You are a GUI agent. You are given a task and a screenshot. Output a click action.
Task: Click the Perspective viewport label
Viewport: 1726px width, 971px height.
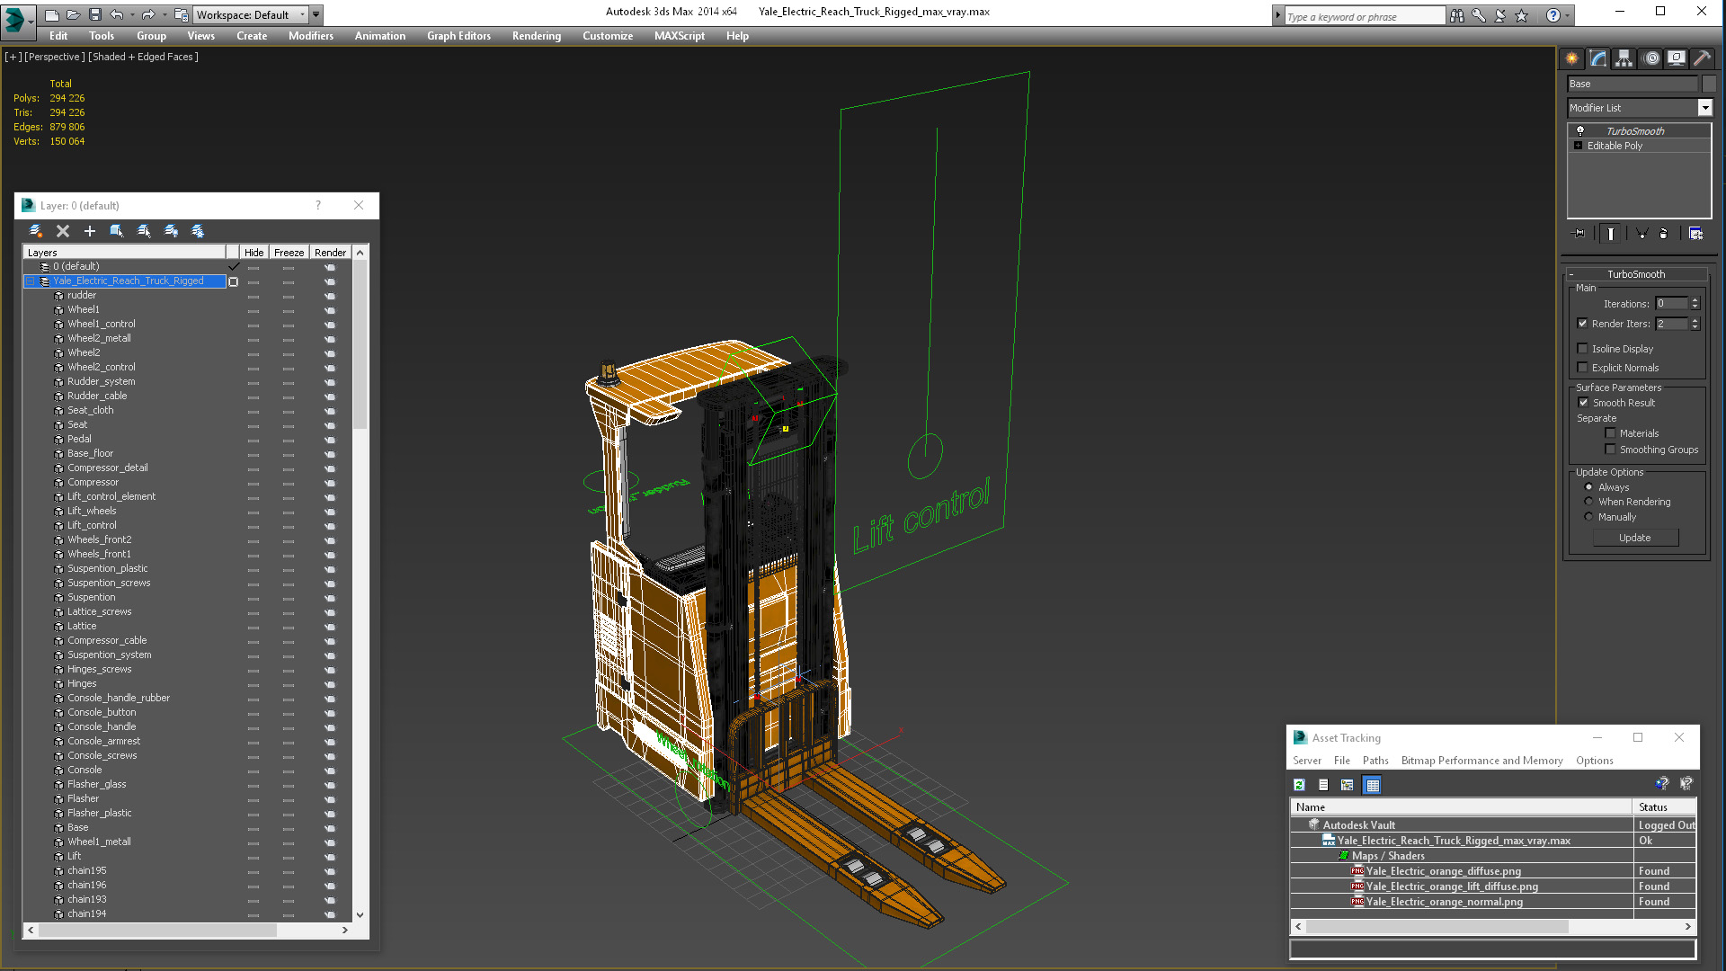[x=55, y=57]
